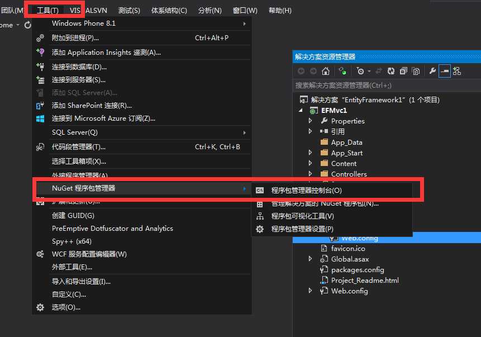Open the 体系结构(C) menu

169,11
